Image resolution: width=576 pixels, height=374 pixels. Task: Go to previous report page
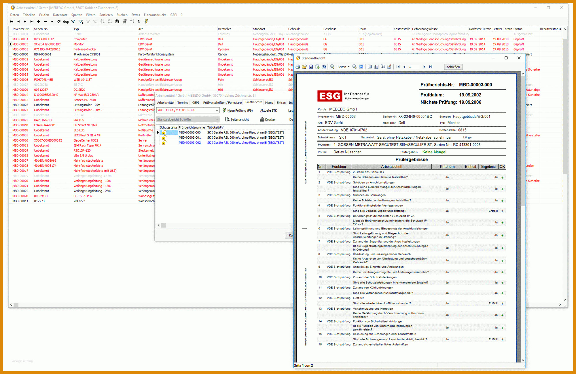(x=404, y=67)
